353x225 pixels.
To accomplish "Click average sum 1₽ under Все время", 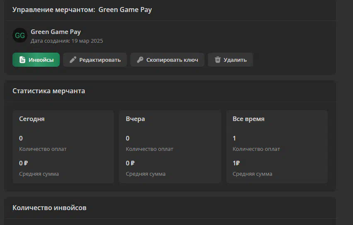I will 236,163.
